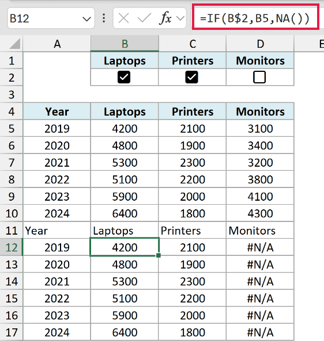Select column A header

(x=56, y=44)
